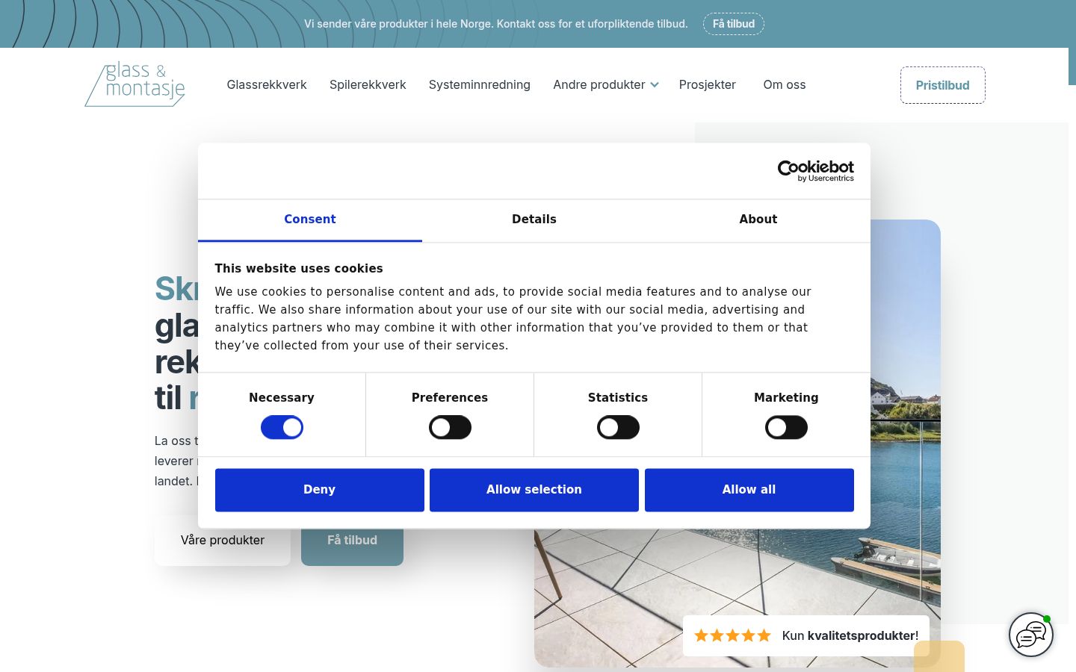Open Om oss page in navigation

tap(785, 85)
